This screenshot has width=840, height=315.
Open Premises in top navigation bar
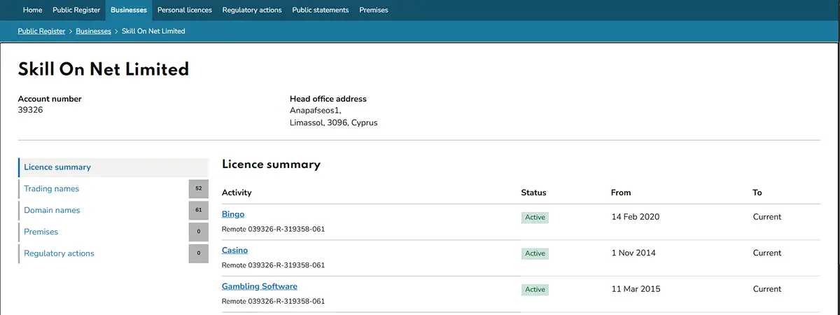374,10
